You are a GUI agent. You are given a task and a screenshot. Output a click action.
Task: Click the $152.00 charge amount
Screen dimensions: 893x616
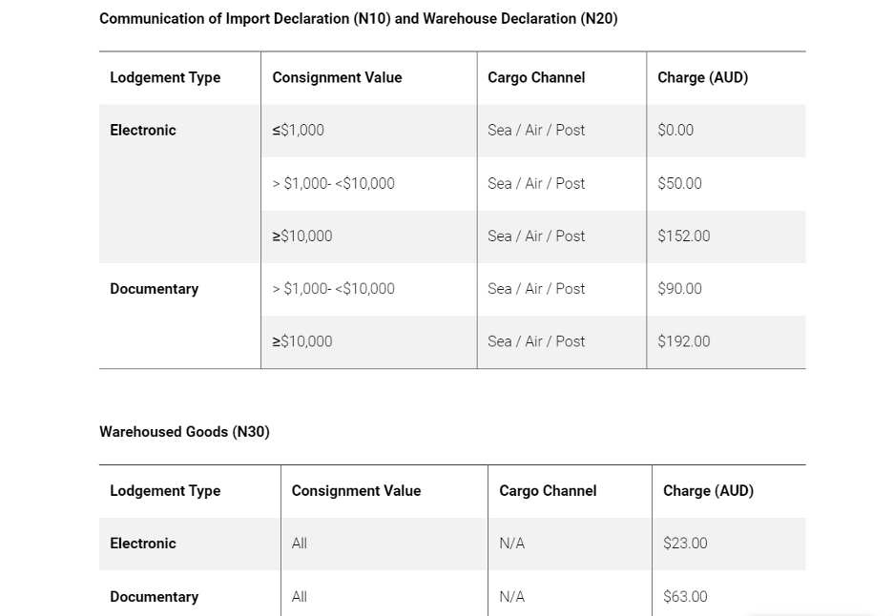click(683, 236)
